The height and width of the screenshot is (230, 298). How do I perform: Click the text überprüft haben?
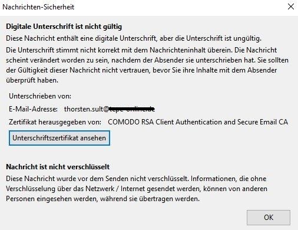click(32, 80)
